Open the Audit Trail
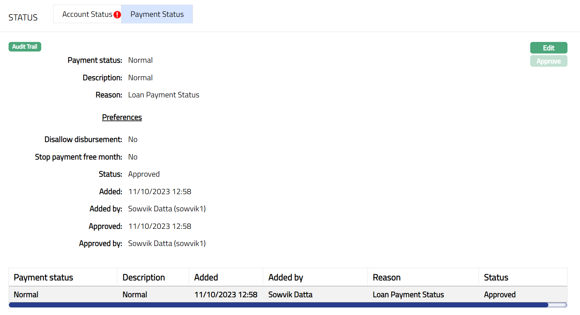Screen dimensions: 580x315 pyautogui.click(x=25, y=47)
